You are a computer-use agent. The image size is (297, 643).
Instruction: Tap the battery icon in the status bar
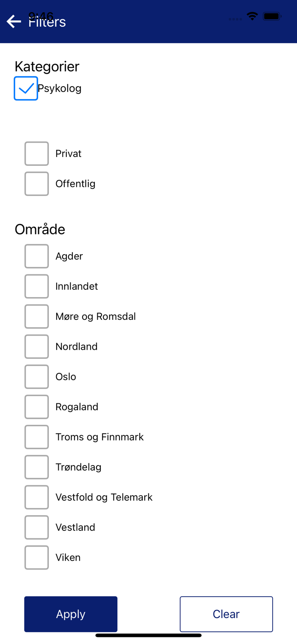[272, 16]
